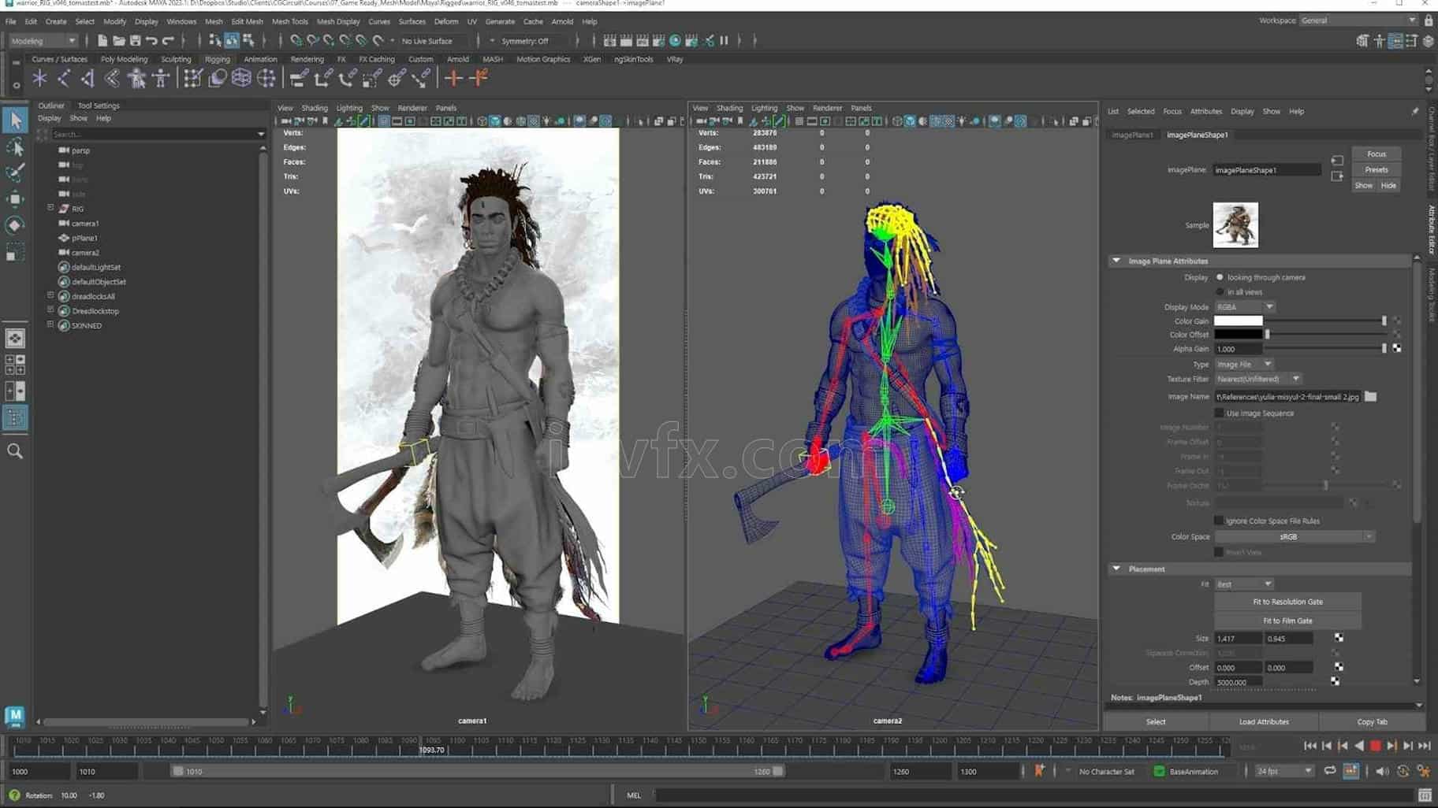Open the 24 fps frame rate dropdown
This screenshot has height=808, width=1438.
click(x=1284, y=771)
